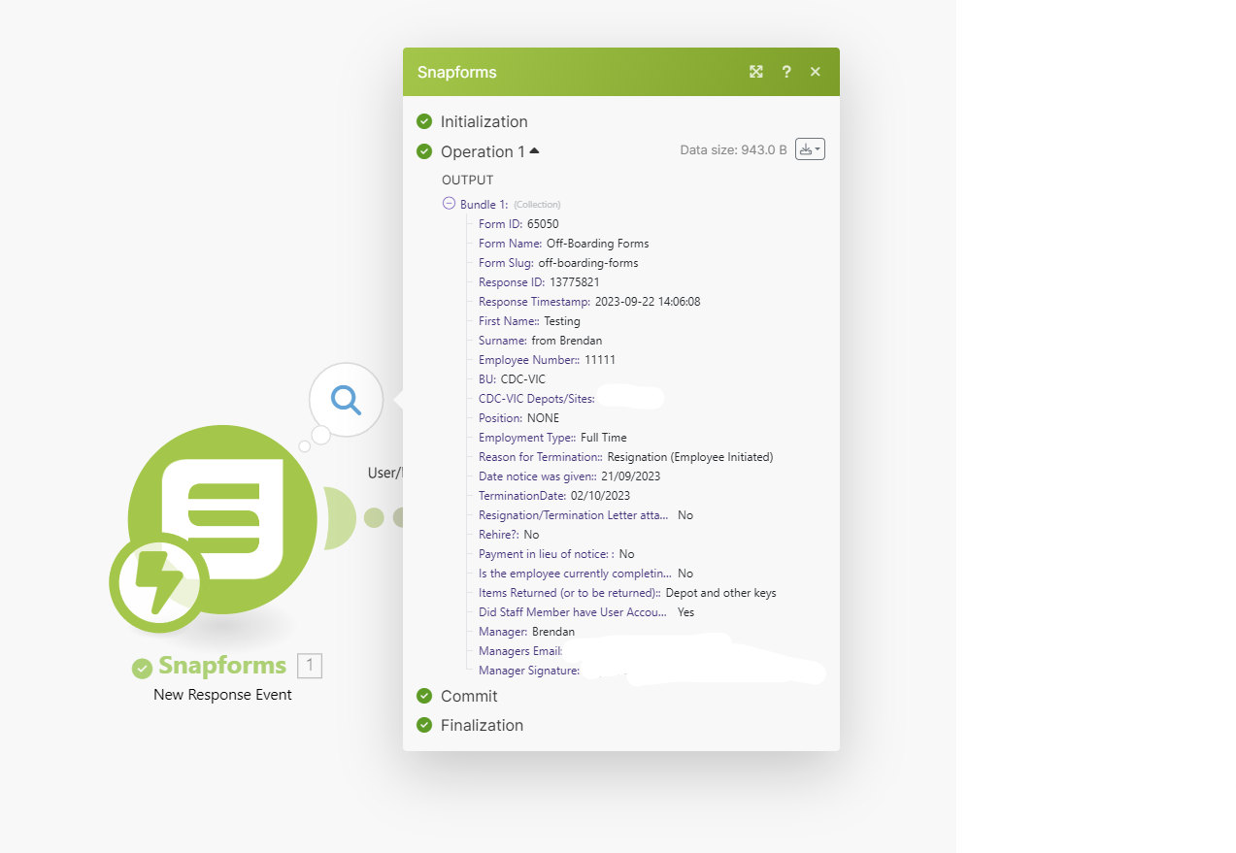Click the instant trigger lightning badge
This screenshot has height=853, width=1236.
(x=158, y=583)
